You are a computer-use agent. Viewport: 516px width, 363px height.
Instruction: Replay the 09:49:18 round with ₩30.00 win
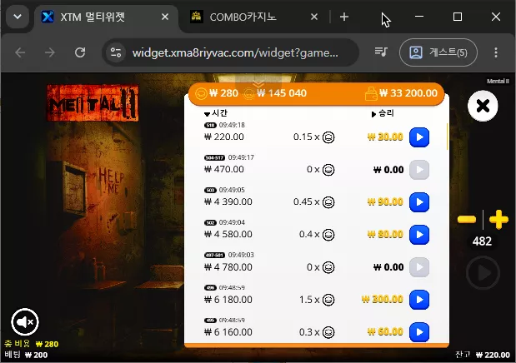pos(419,137)
